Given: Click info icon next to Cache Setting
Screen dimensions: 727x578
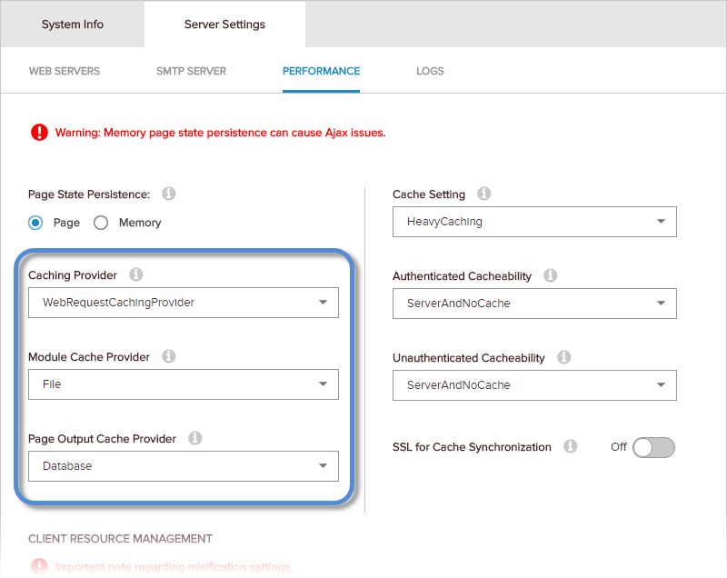Looking at the screenshot, I should coord(484,194).
